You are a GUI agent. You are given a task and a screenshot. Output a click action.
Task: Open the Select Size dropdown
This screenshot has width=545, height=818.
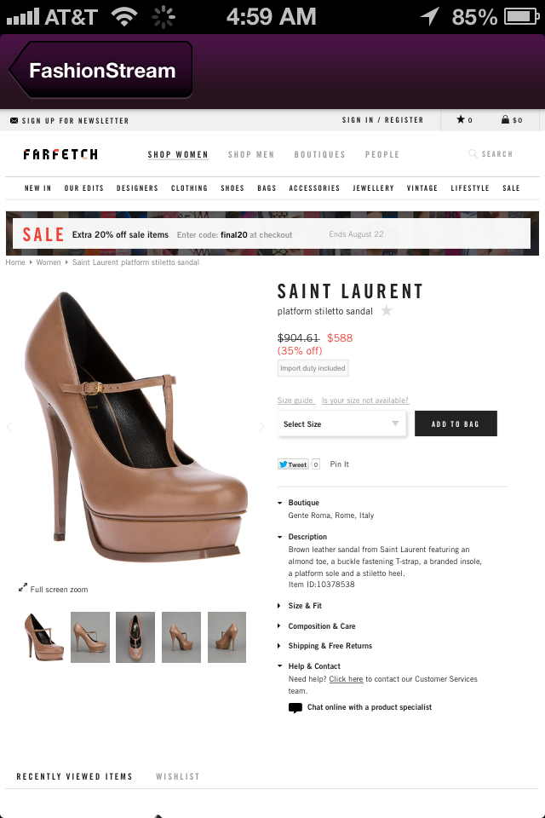pyautogui.click(x=341, y=423)
